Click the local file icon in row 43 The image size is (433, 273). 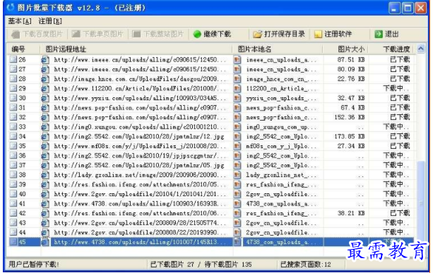pos(237,223)
